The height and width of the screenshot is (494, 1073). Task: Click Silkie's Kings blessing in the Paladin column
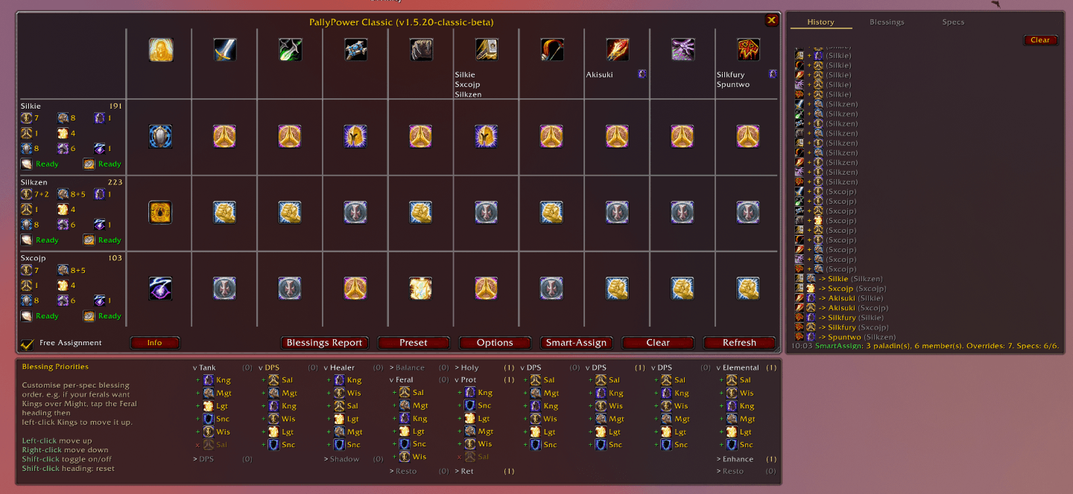point(487,136)
